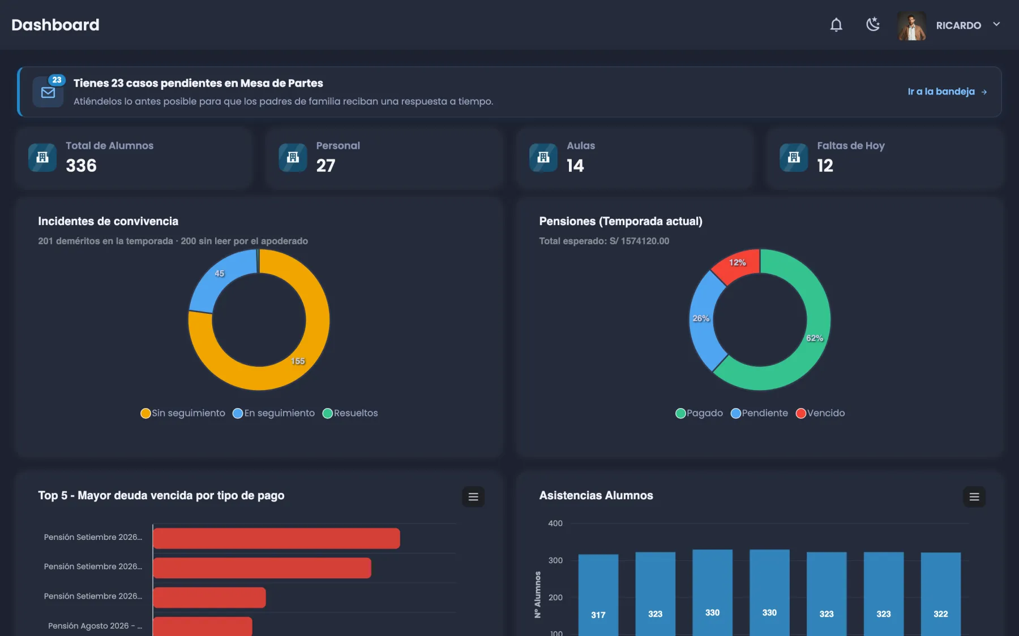The image size is (1019, 636).
Task: Click the Pensión Agosto 2026 red bar
Action: (x=202, y=626)
